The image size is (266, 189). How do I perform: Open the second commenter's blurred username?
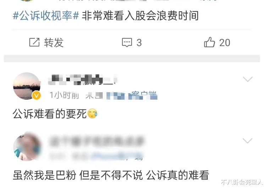[x=97, y=141]
